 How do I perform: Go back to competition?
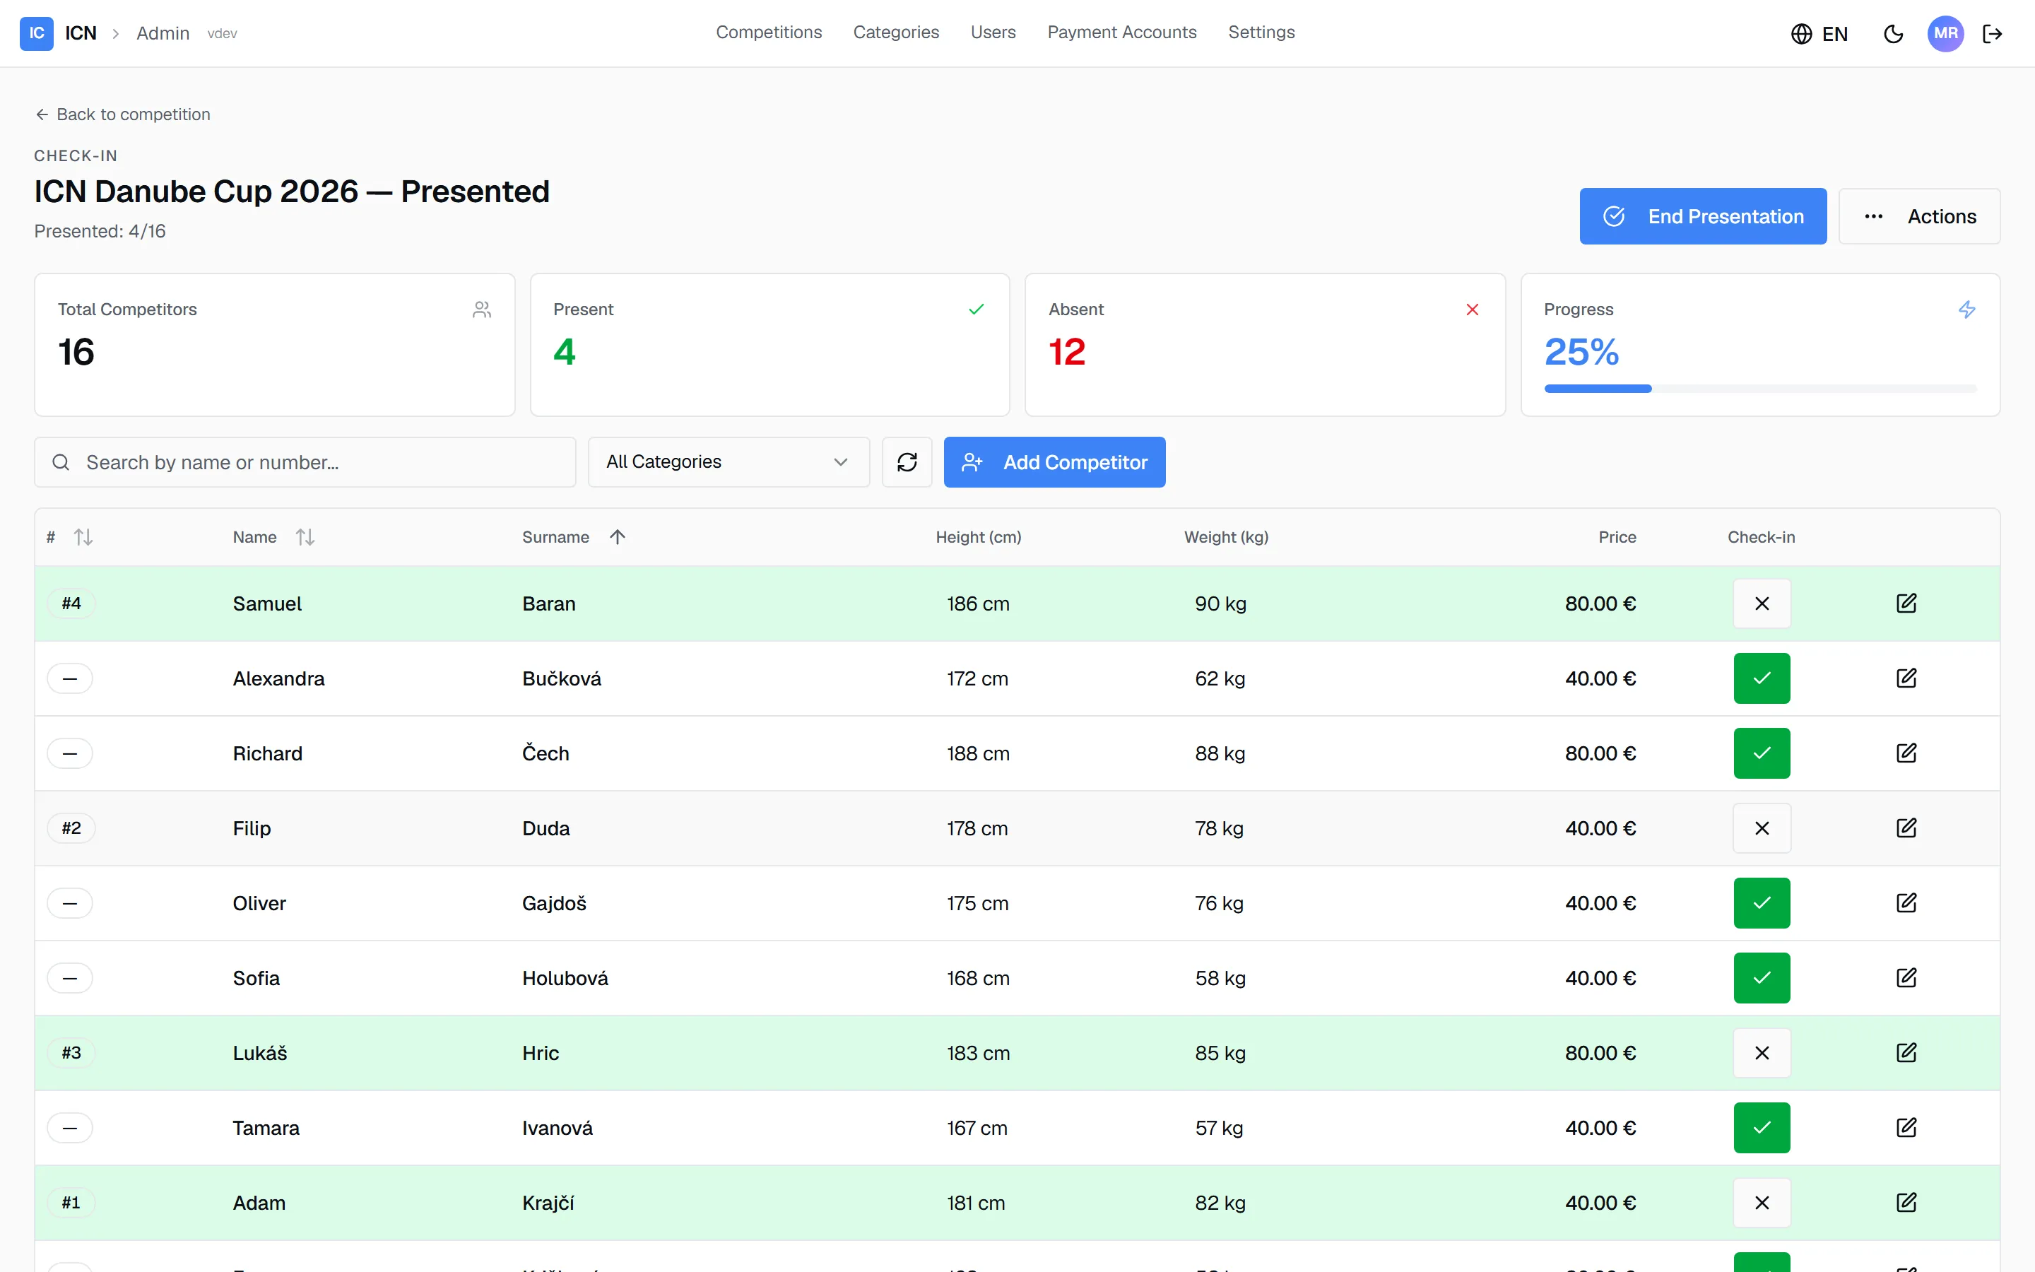tap(123, 114)
